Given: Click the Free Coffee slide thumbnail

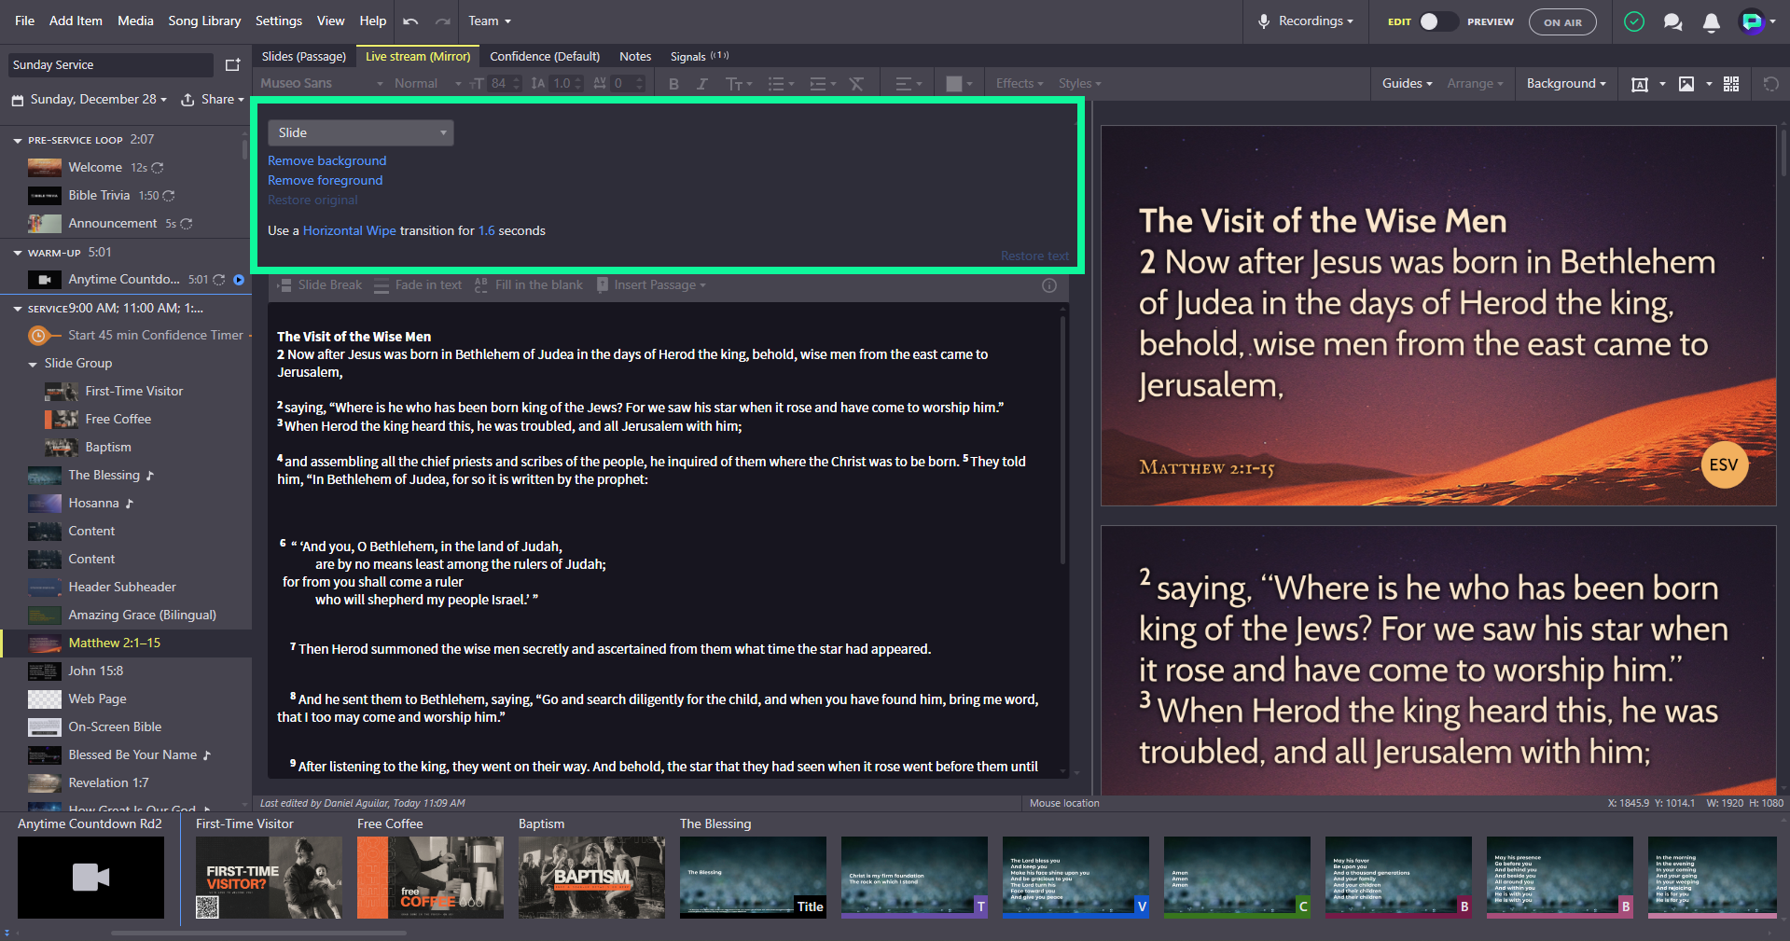Looking at the screenshot, I should [430, 878].
